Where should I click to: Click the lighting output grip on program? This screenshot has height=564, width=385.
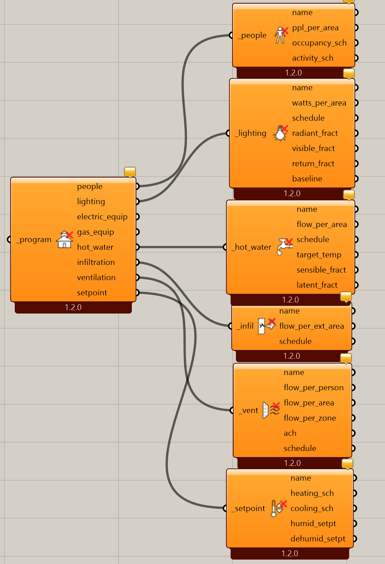137,201
